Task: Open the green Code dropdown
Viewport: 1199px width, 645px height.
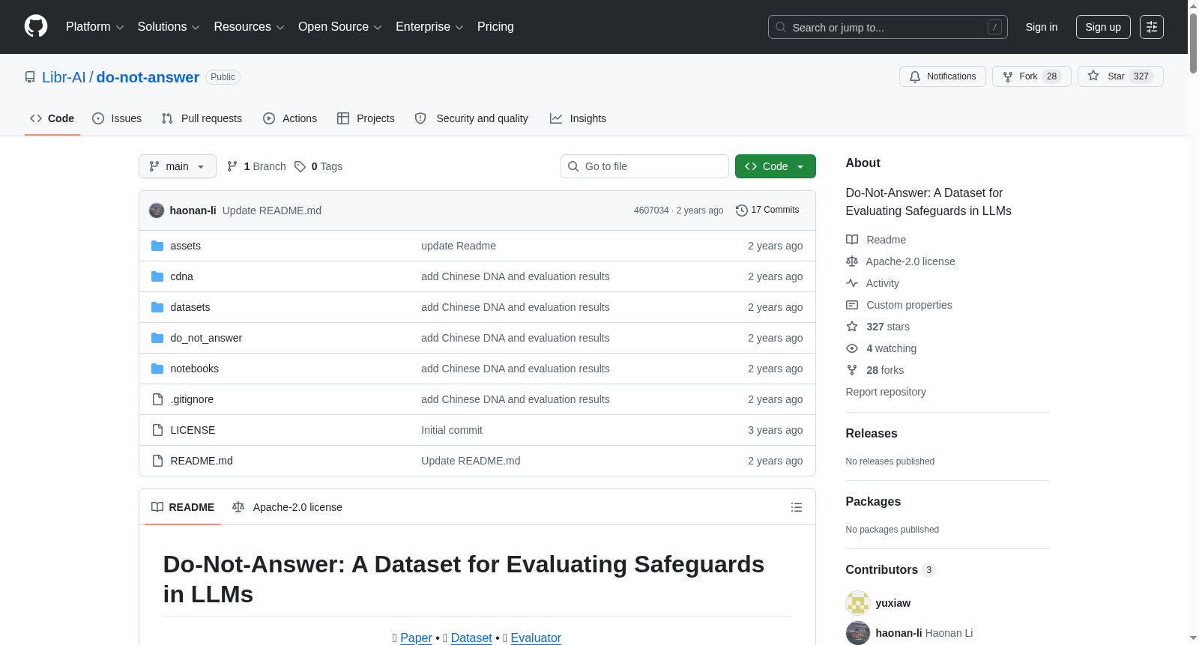Action: (x=775, y=166)
